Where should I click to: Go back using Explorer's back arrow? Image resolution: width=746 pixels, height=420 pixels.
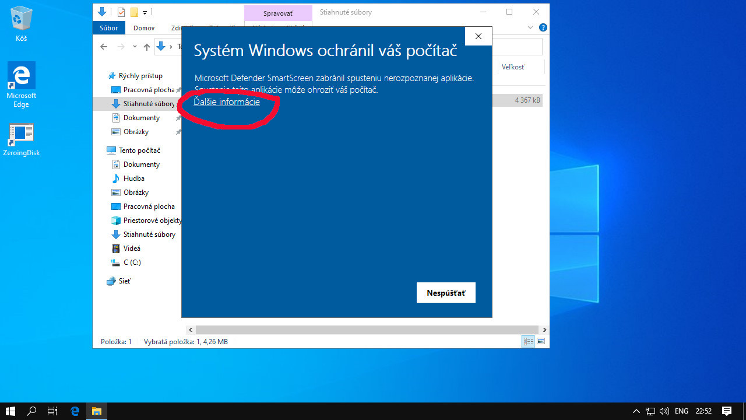pos(104,47)
